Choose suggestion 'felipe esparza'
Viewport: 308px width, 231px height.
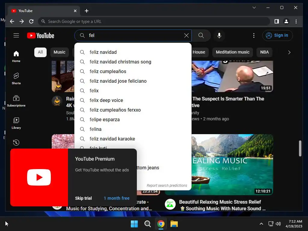[x=133, y=119]
